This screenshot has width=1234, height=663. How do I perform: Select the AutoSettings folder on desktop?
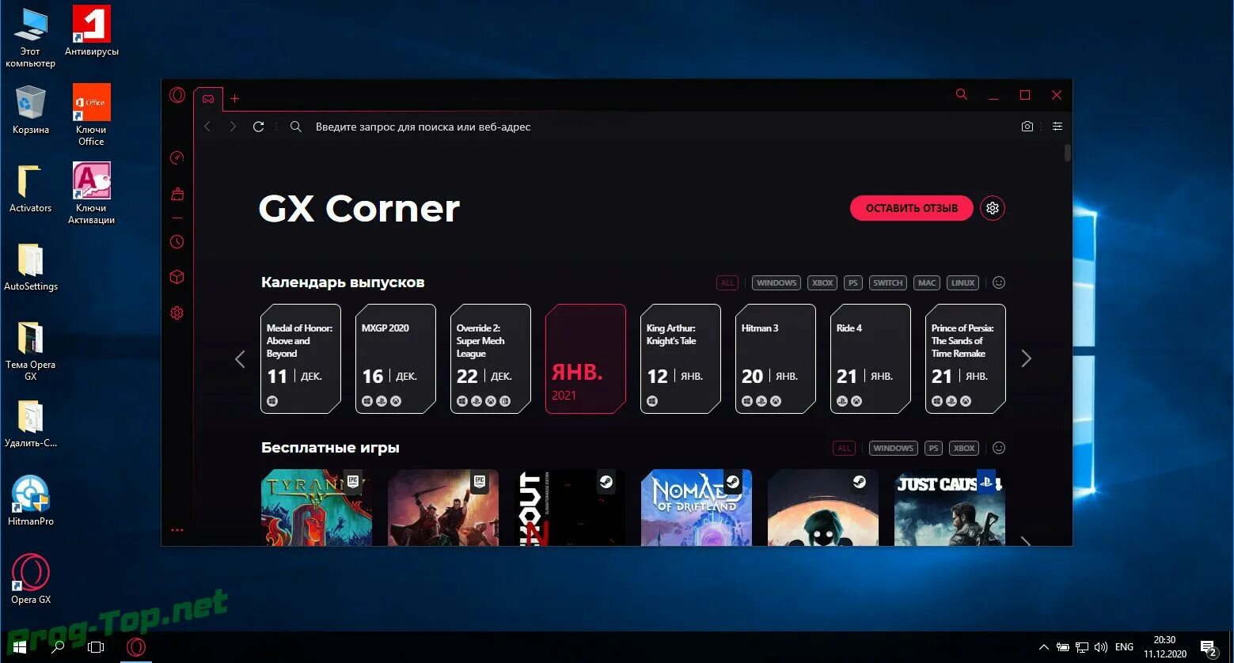tap(31, 267)
